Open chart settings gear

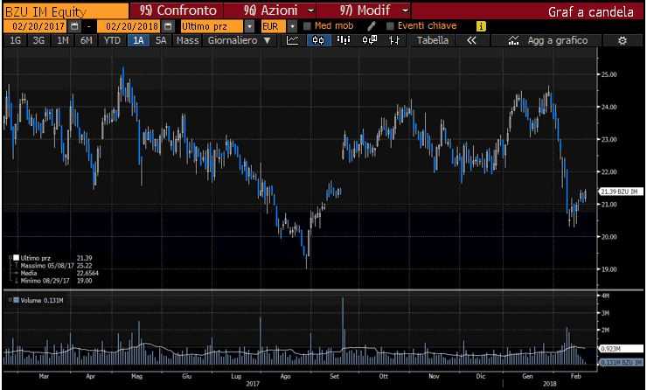pos(623,40)
